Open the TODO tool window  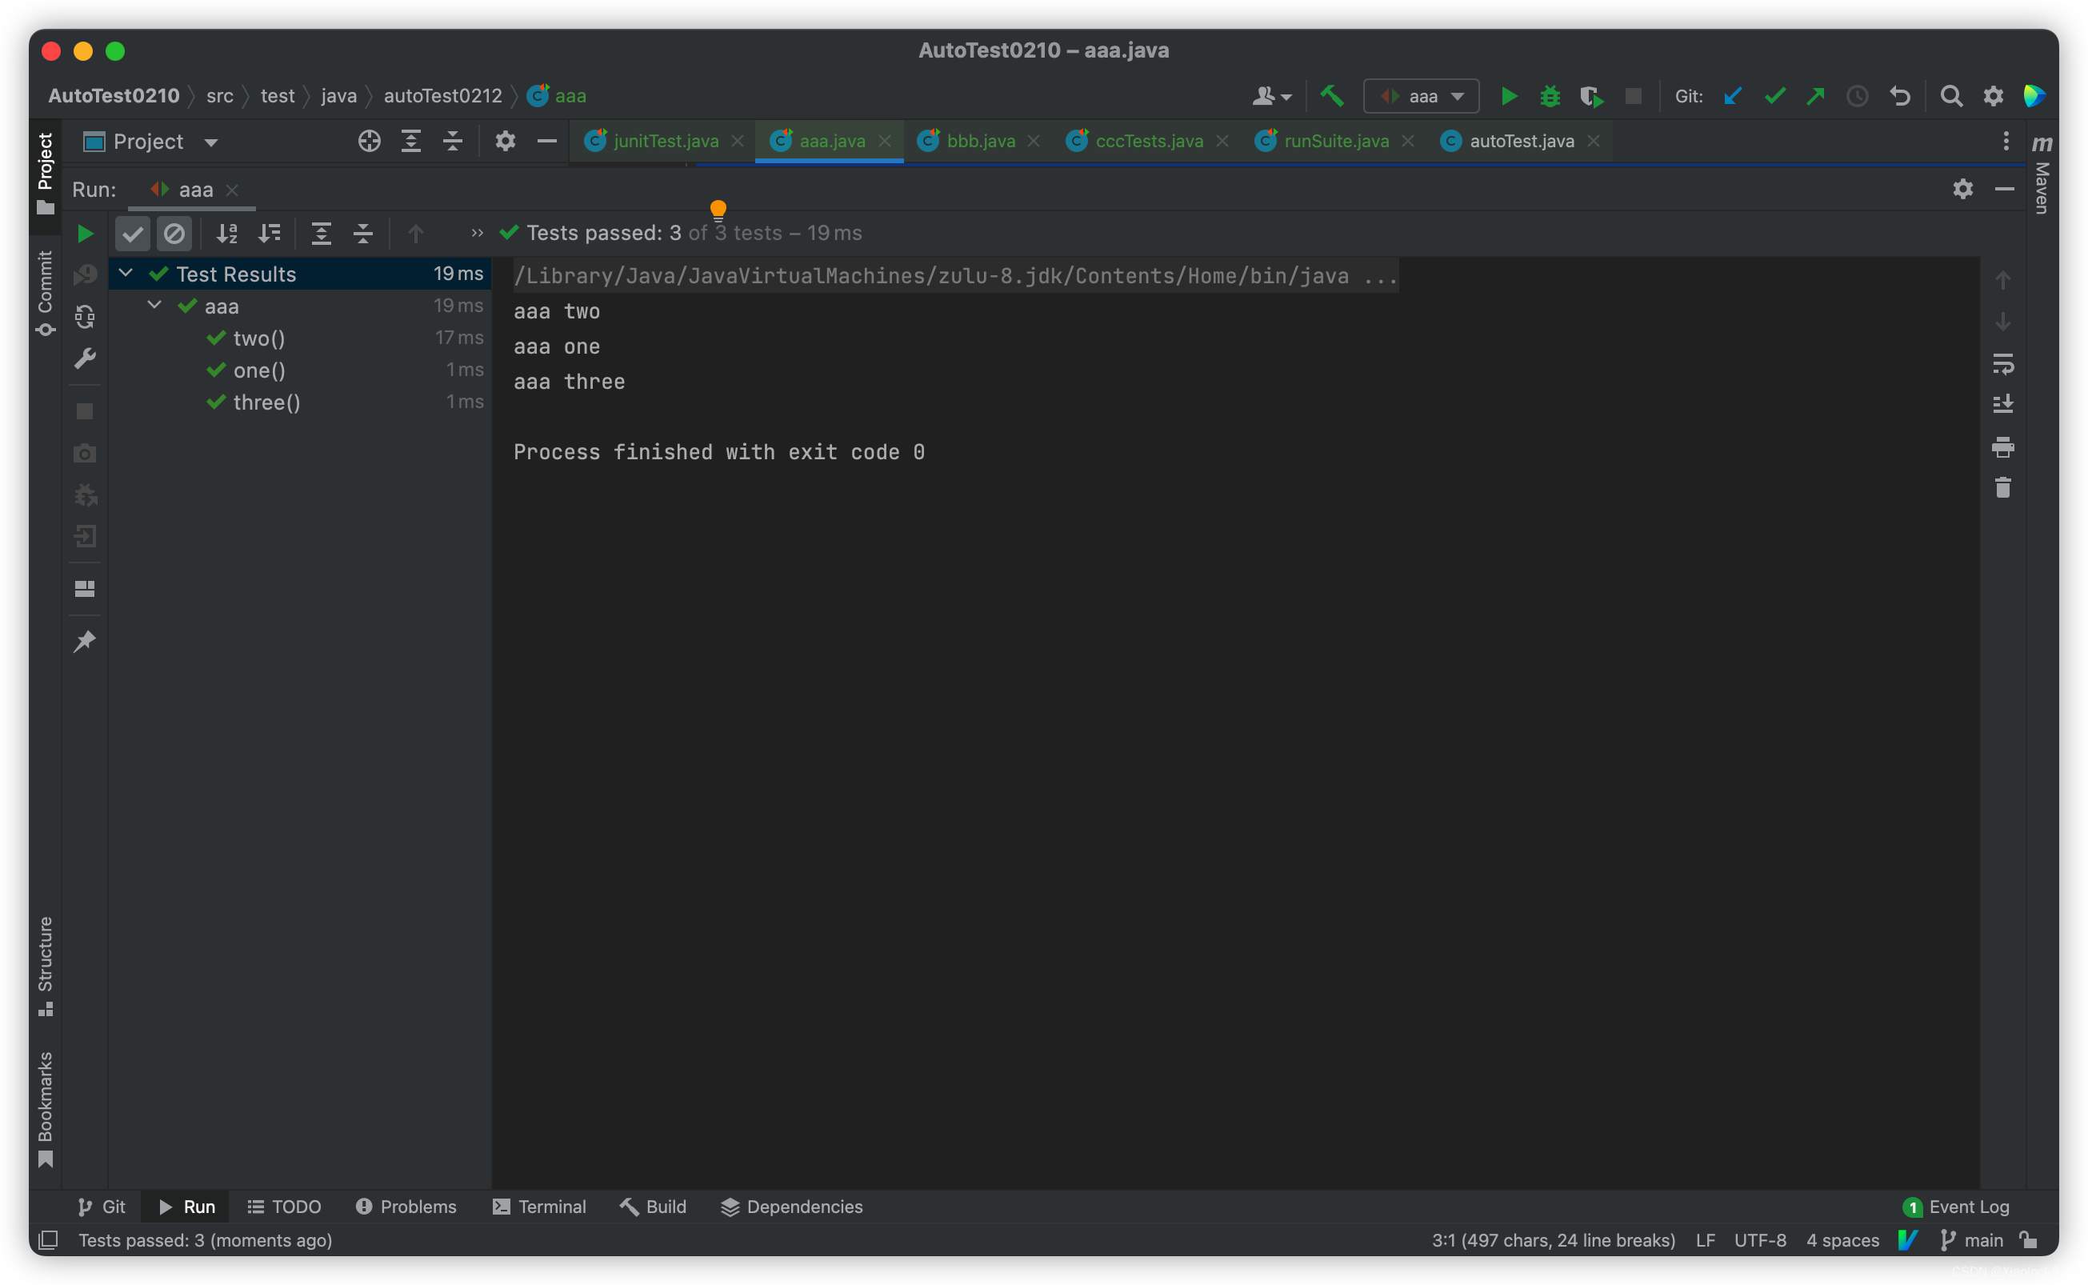coord(284,1206)
